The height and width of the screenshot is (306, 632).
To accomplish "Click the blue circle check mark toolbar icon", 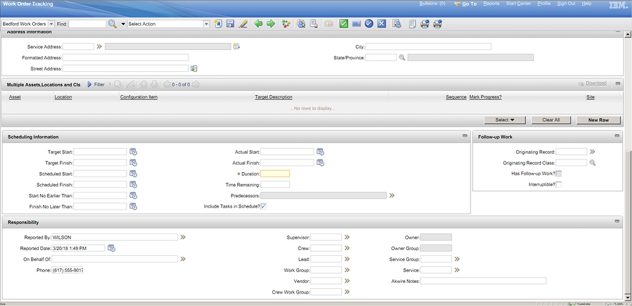I will (369, 24).
